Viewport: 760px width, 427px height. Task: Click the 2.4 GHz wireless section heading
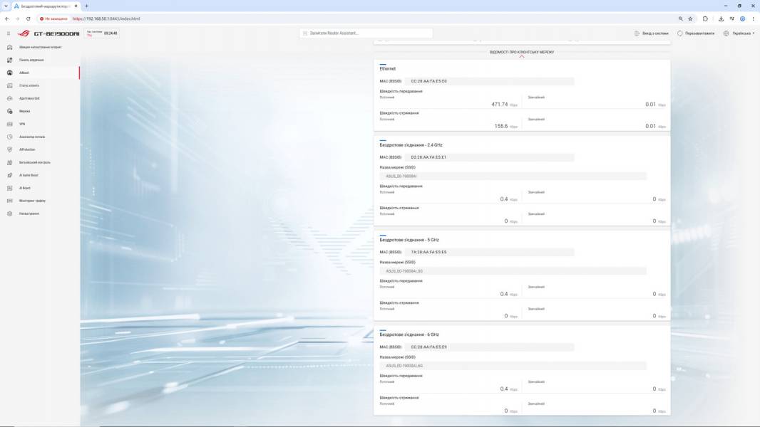tap(411, 145)
